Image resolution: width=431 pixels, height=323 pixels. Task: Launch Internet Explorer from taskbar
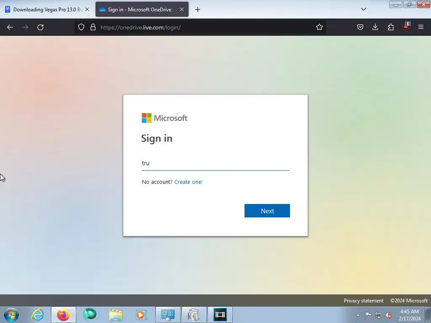pyautogui.click(x=37, y=315)
